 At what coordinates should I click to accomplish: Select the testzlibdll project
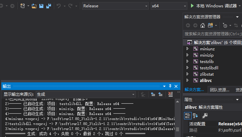coord(209,68)
